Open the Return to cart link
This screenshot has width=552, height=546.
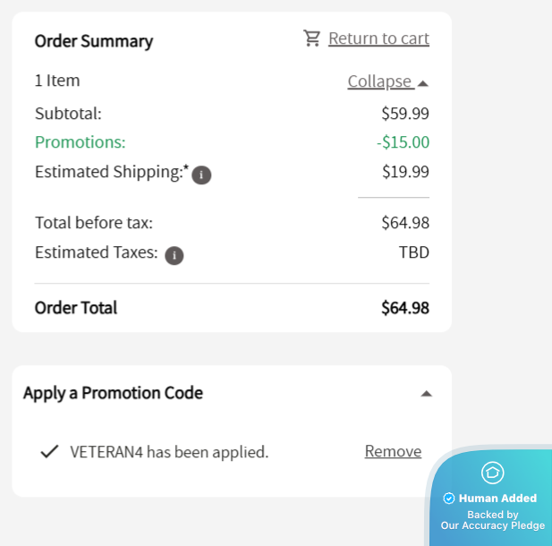[x=378, y=38]
